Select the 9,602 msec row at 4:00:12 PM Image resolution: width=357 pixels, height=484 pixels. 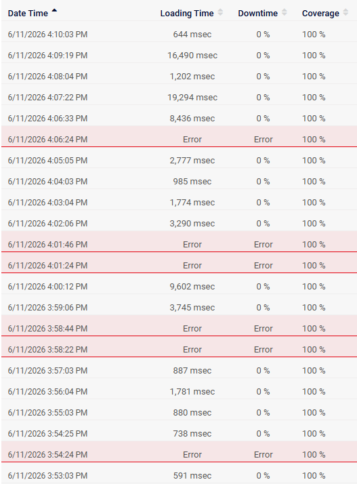click(x=179, y=287)
